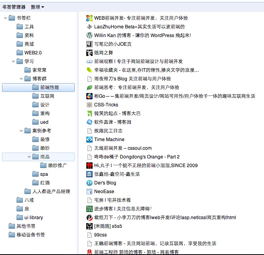The width and height of the screenshot is (264, 255).
Task: Click the 挨踢民工日志 page icon
Action: coord(89,131)
